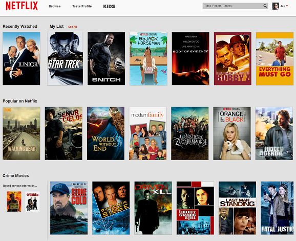Select the Driven to Kill poster
The image size is (296, 241).
point(153,208)
